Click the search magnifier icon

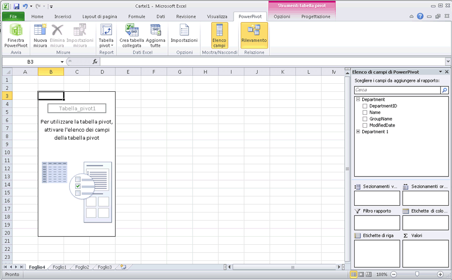pos(444,90)
